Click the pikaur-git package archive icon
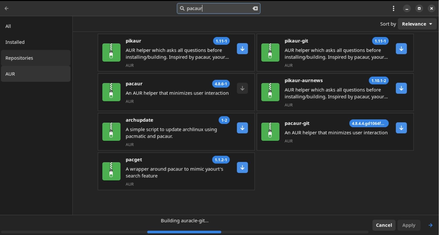The image size is (439, 235). click(x=270, y=52)
